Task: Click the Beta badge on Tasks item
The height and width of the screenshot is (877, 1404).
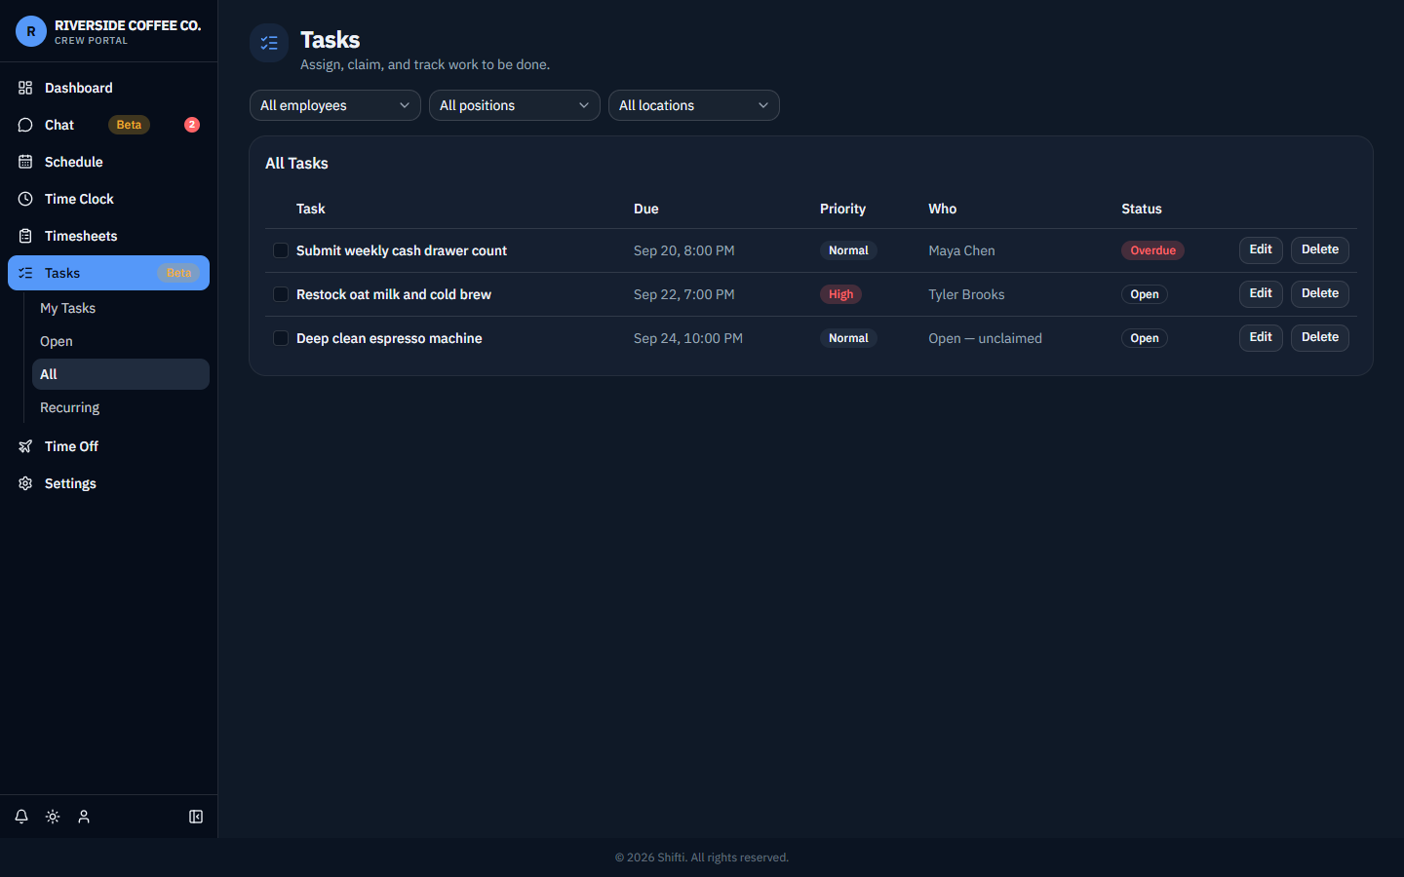Action: (x=178, y=273)
